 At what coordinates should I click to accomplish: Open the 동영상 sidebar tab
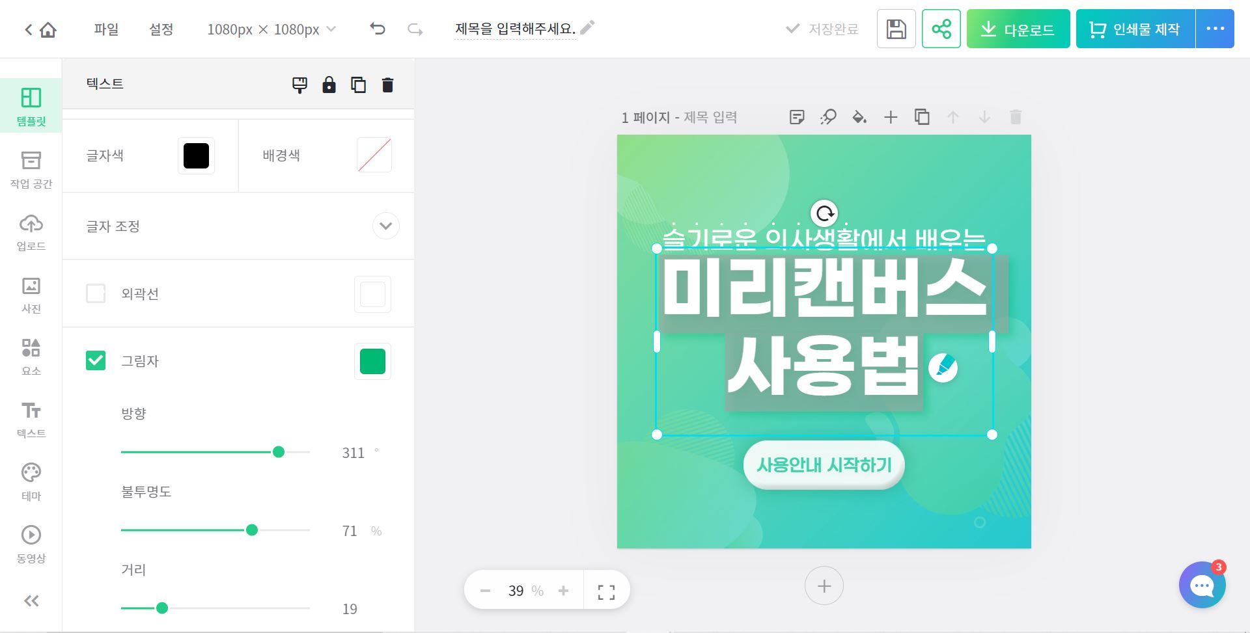(x=31, y=545)
